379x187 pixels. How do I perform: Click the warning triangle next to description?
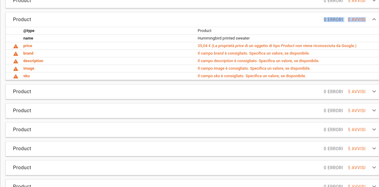(15, 61)
